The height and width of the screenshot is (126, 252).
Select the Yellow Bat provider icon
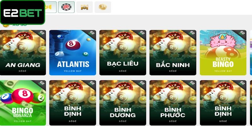[x=50, y=7]
